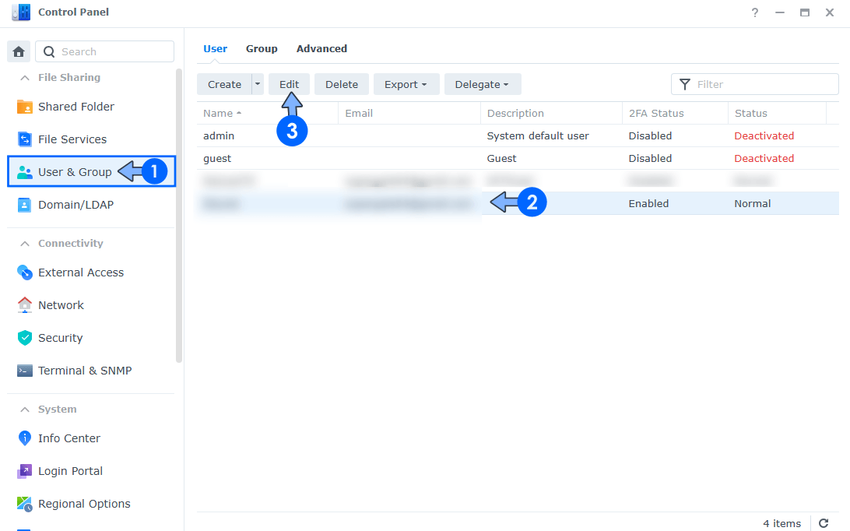This screenshot has width=850, height=531.
Task: Open the Export dropdown
Action: pyautogui.click(x=406, y=84)
